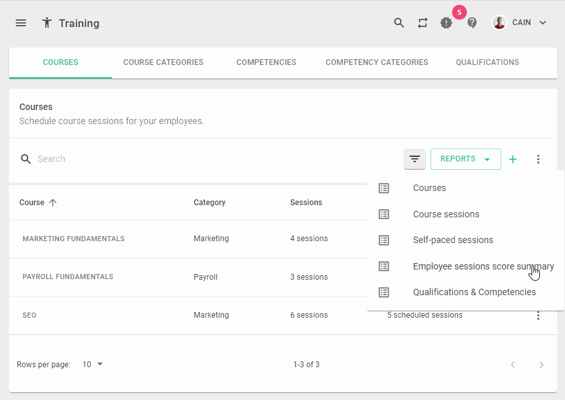Open global search magnifier in header
The height and width of the screenshot is (400, 565).
point(399,23)
